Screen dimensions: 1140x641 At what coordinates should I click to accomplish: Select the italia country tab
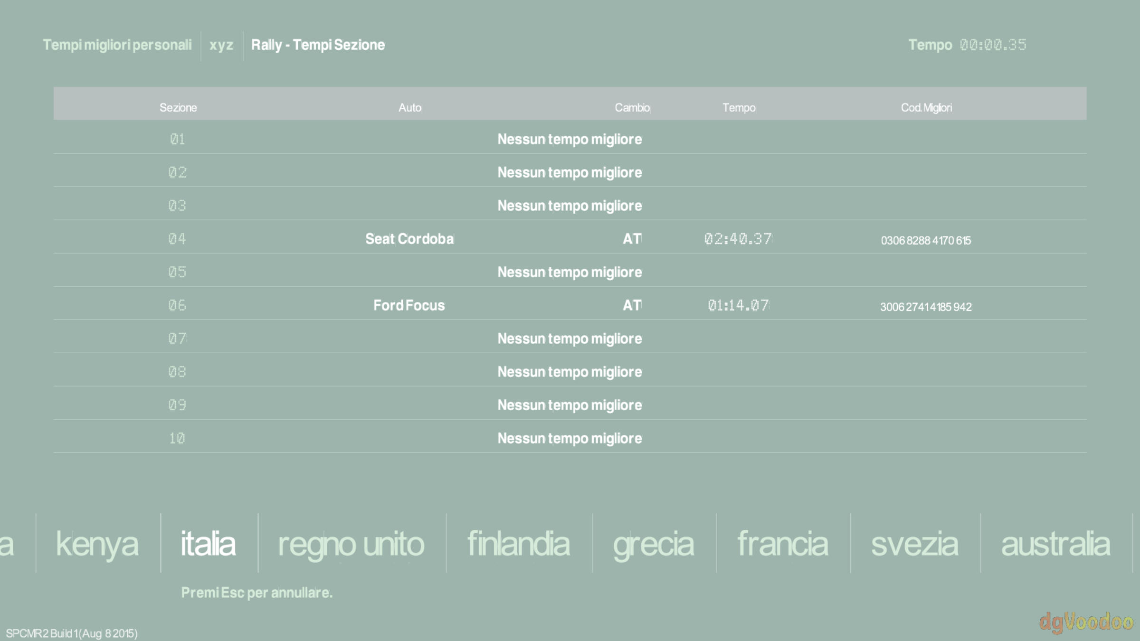click(x=208, y=544)
